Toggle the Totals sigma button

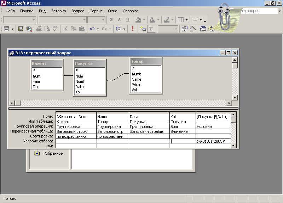tap(151, 29)
